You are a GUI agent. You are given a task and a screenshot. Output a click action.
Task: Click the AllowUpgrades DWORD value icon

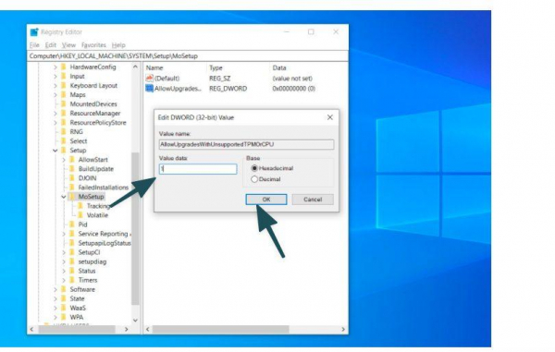[149, 89]
